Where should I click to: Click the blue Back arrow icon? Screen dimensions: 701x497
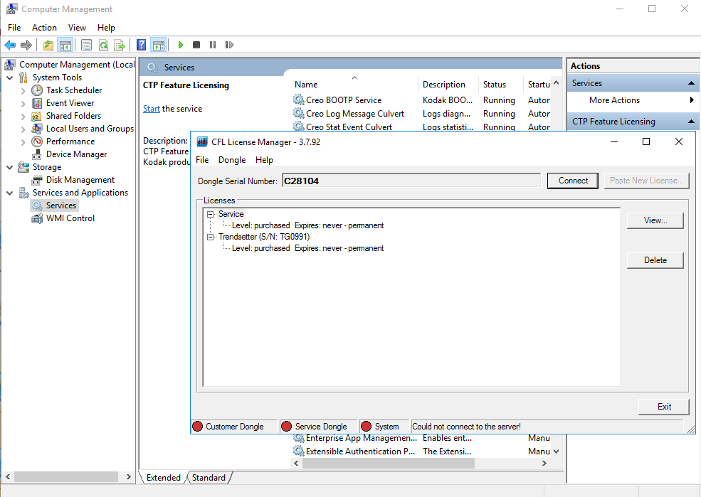tap(10, 45)
